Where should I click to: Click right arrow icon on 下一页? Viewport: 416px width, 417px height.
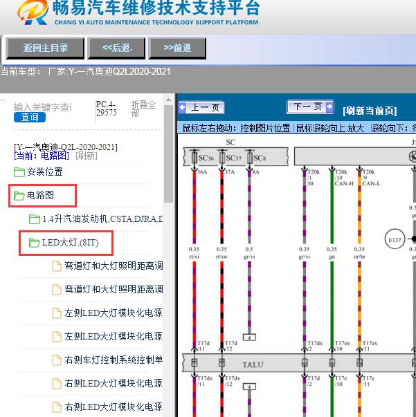[329, 107]
